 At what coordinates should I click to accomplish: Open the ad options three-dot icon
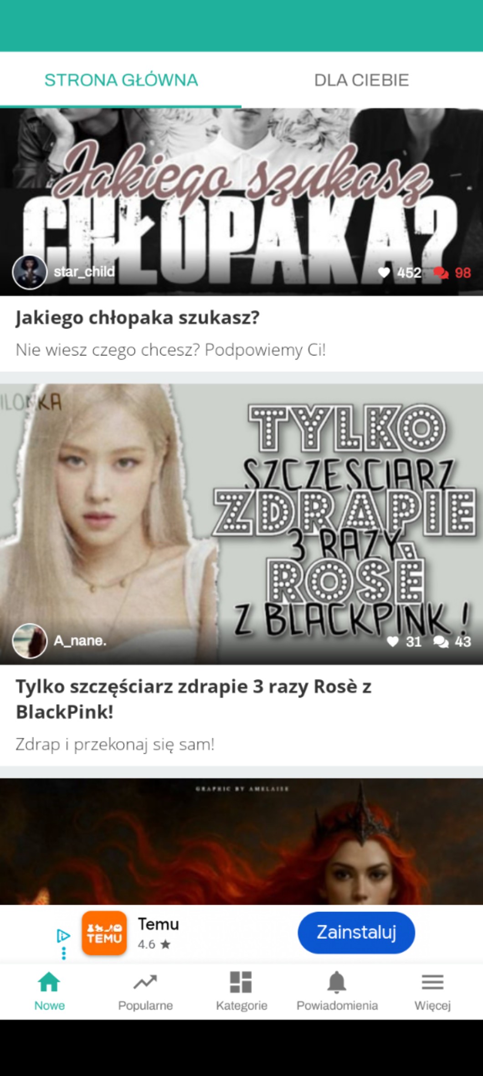(64, 953)
